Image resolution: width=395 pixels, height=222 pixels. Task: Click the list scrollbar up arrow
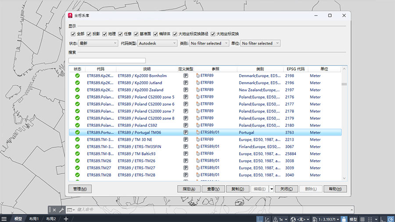point(344,69)
